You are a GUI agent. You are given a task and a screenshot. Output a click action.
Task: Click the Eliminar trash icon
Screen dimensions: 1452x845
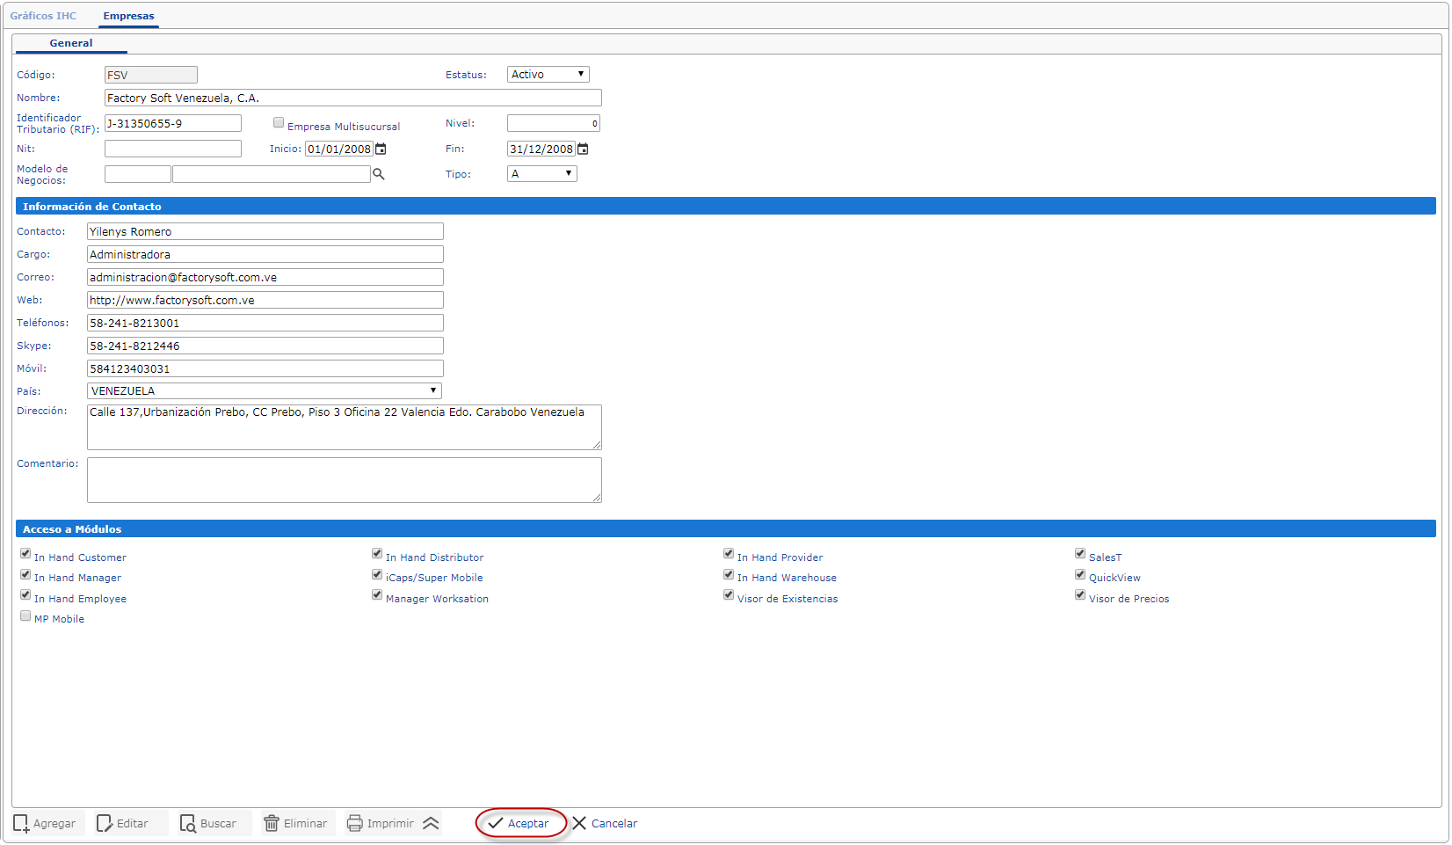(x=272, y=824)
